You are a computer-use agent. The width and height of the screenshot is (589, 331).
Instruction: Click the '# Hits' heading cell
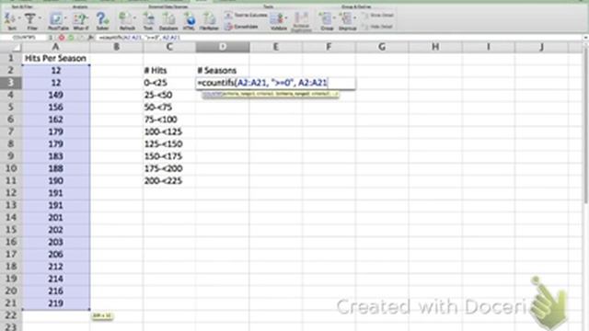[169, 71]
